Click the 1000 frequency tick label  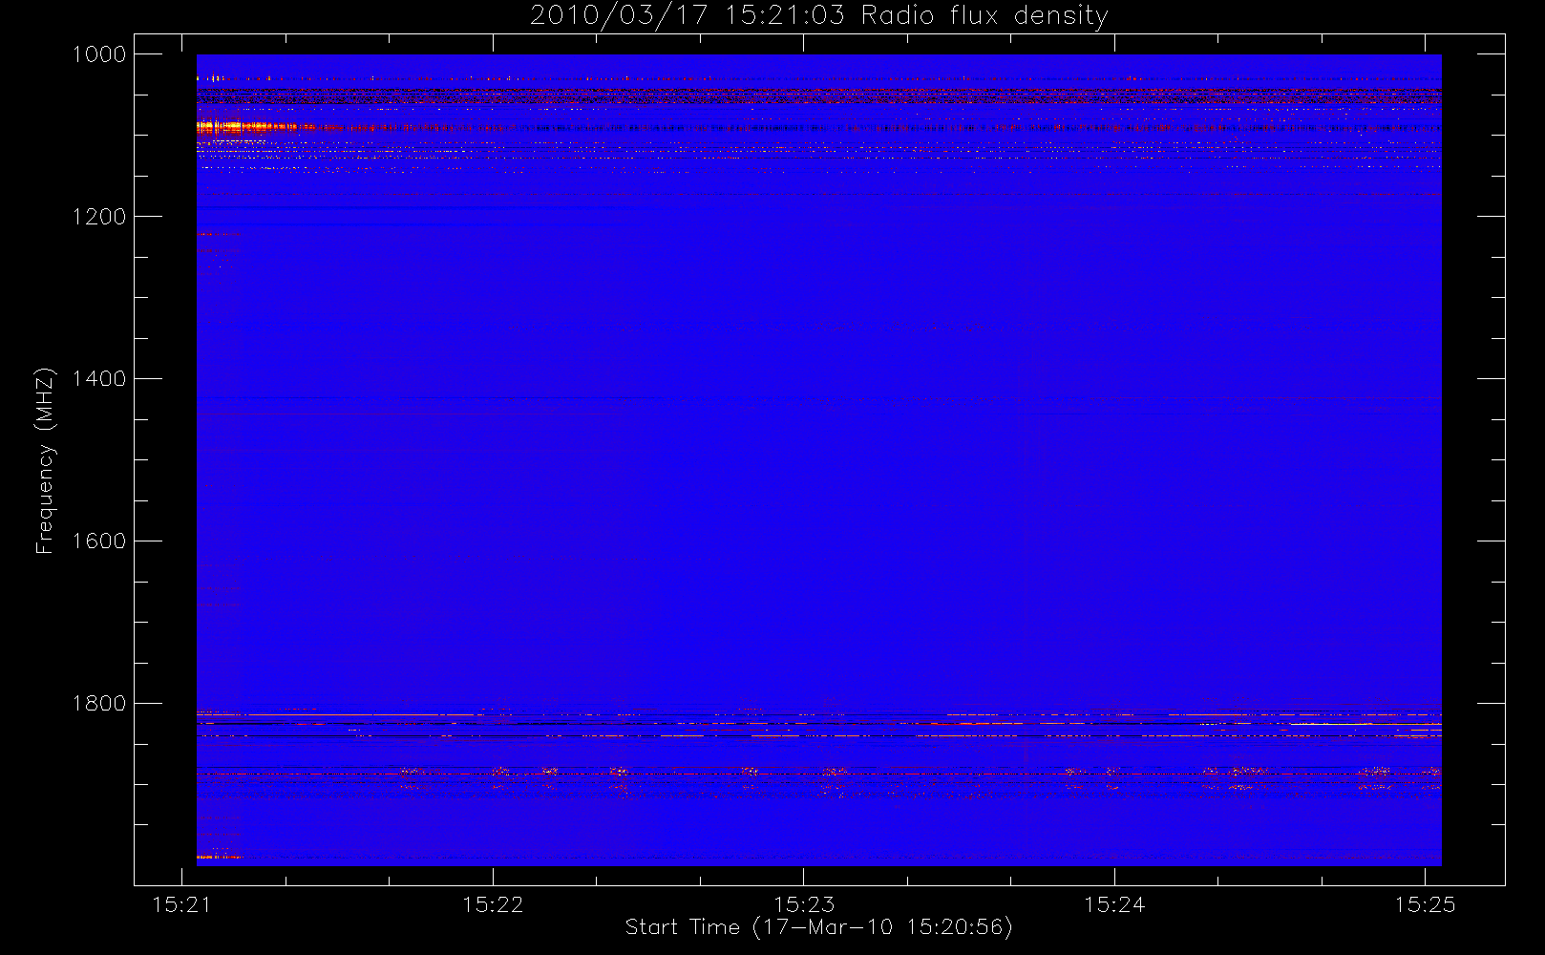(x=99, y=54)
